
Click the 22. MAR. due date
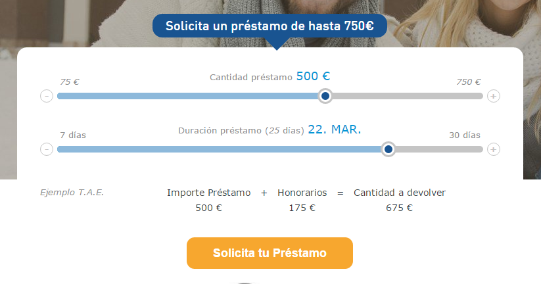point(334,130)
